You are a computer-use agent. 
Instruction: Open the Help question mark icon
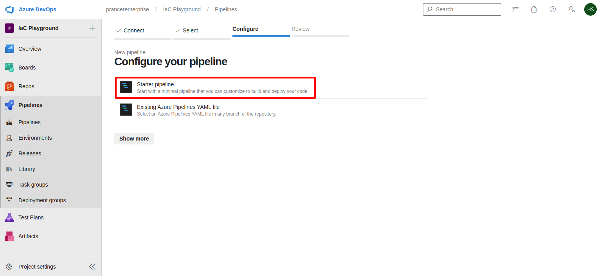click(x=553, y=9)
